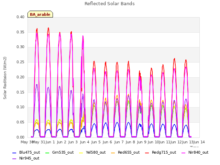Viewport: 220px width, 165px height.
Task: Click the 0.40 y-axis tick label
Action: [x=21, y=17]
